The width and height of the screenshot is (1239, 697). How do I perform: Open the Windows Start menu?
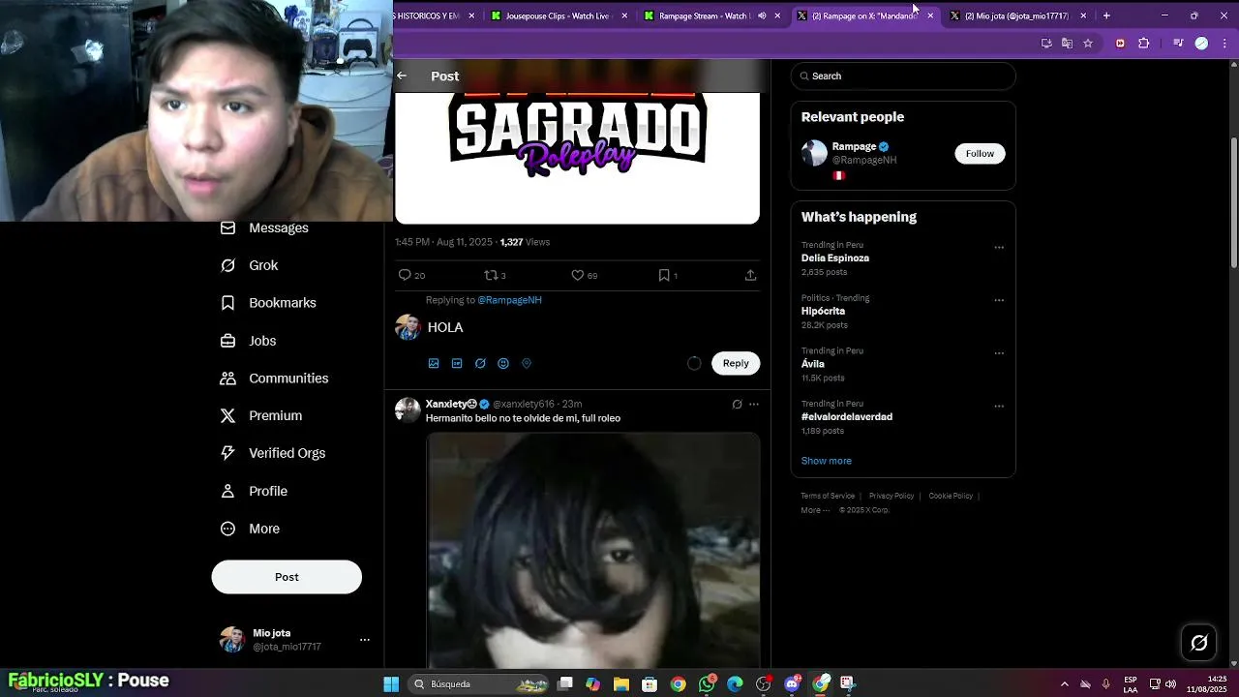[x=391, y=684]
